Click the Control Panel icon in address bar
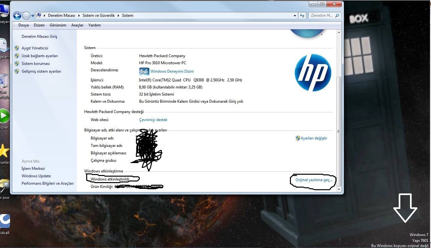 [39, 15]
